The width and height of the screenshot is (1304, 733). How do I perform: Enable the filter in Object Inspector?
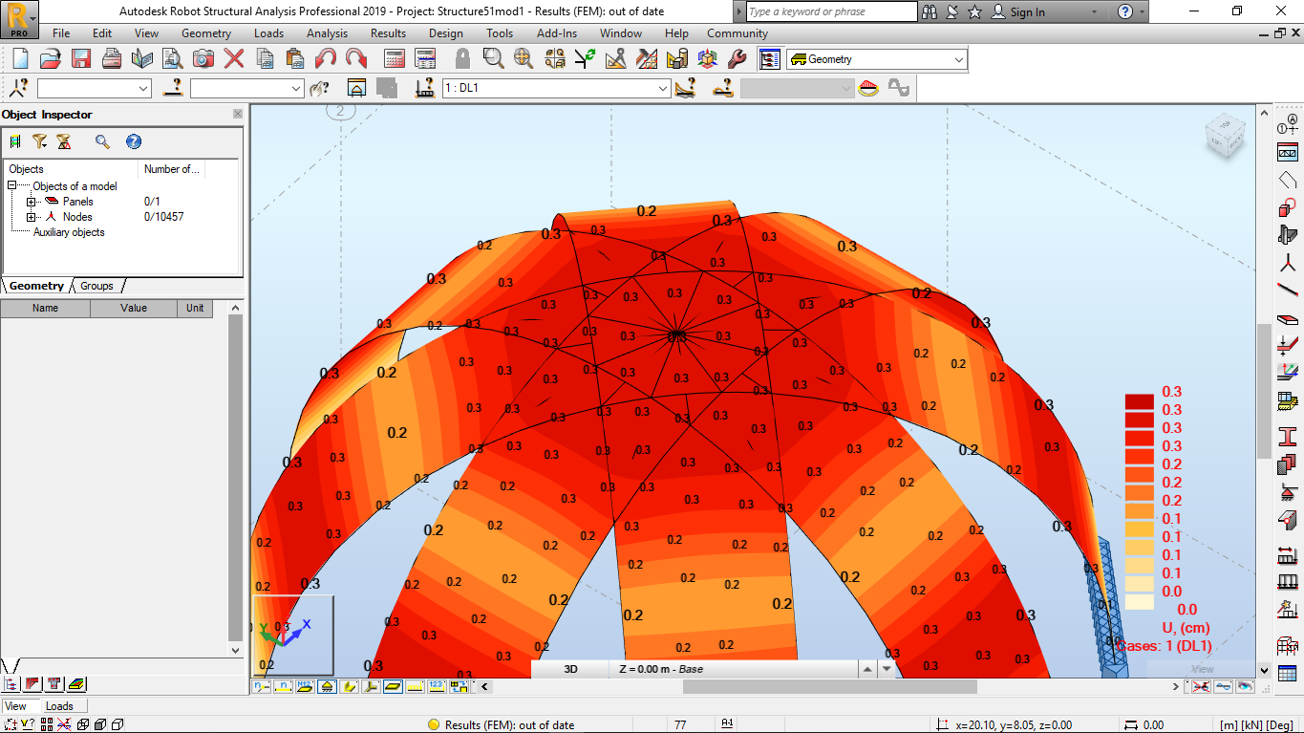click(40, 141)
